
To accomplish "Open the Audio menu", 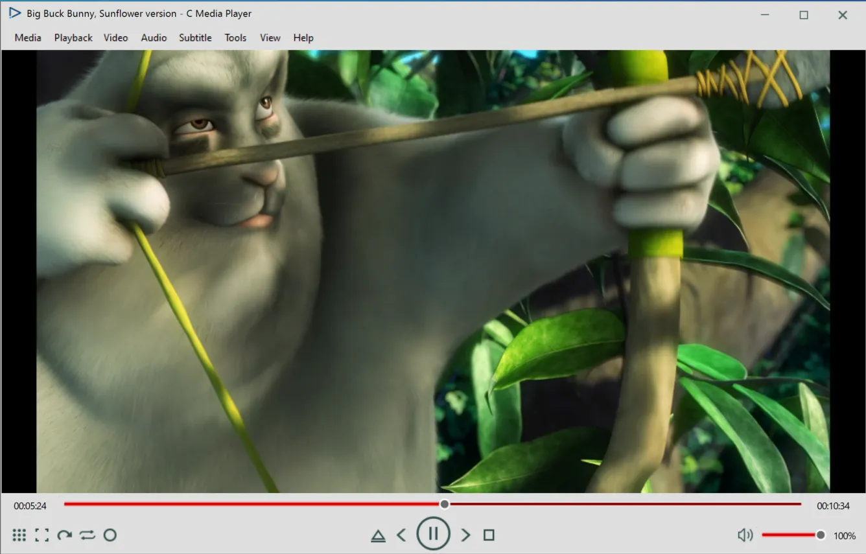I will tap(154, 38).
